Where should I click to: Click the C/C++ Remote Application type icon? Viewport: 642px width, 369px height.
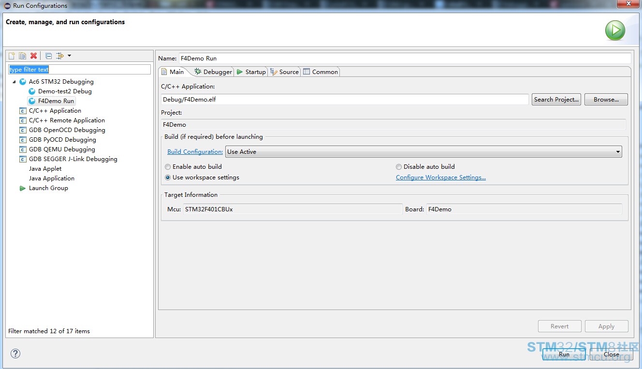(x=23, y=120)
